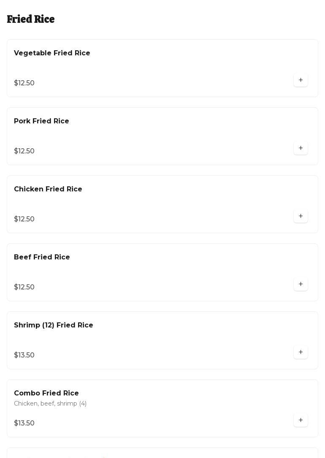Open the Pork Fried Rice item title
The width and height of the screenshot is (325, 458).
click(x=41, y=121)
